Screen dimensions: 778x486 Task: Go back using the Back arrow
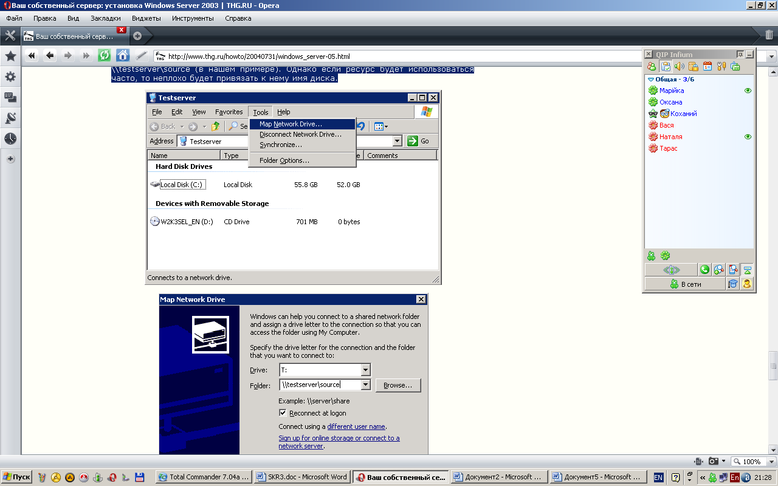click(x=50, y=55)
